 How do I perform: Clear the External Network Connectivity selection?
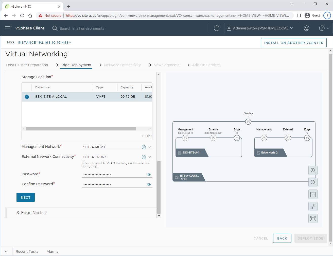pyautogui.click(x=144, y=157)
